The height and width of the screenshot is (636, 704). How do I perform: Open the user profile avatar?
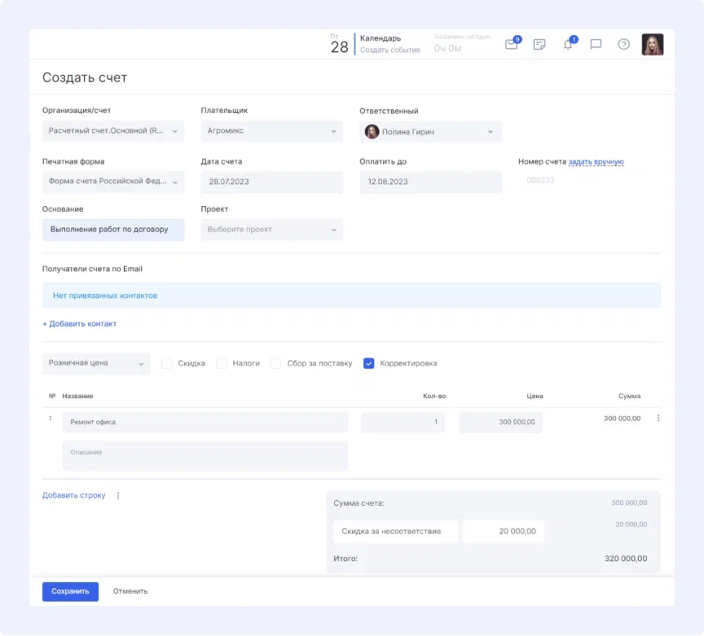click(652, 45)
